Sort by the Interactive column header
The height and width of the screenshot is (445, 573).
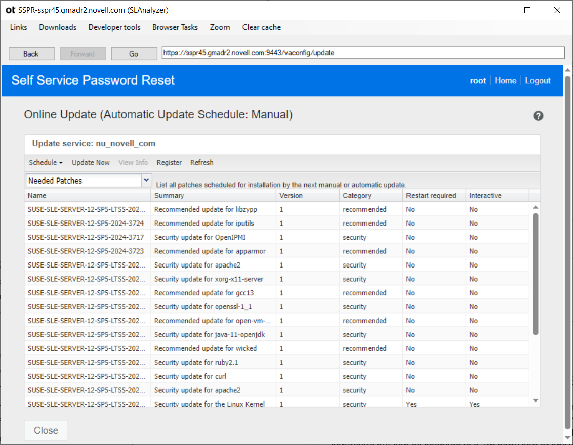pos(498,196)
